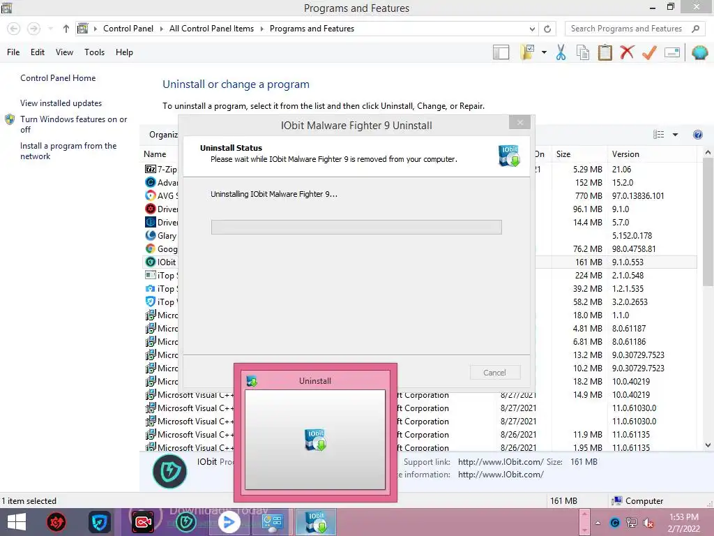This screenshot has height=536, width=714.
Task: Open the blue arrow circle taskbar icon
Action: point(229,522)
